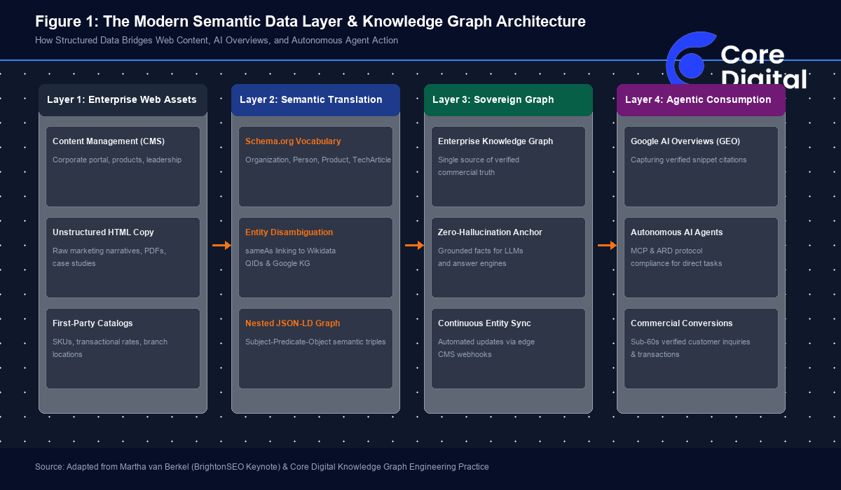Image resolution: width=841 pixels, height=490 pixels.
Task: Click the Autonomous AI Agents card title
Action: pyautogui.click(x=676, y=232)
